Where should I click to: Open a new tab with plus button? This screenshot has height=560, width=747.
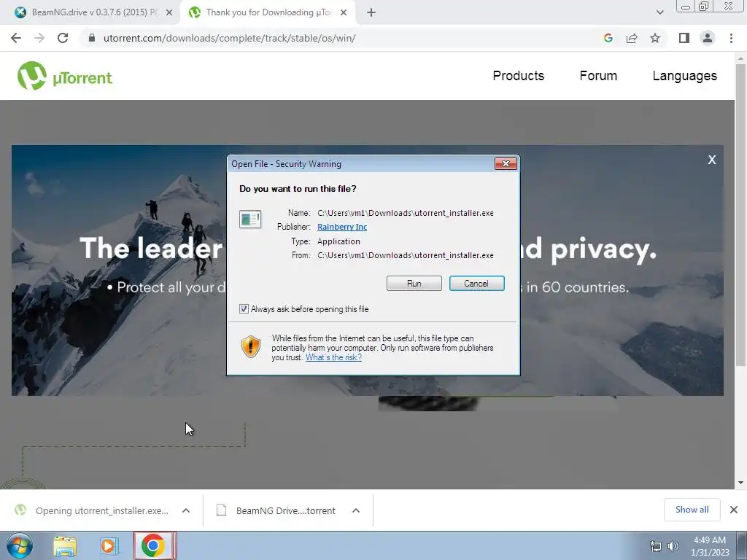pos(371,13)
